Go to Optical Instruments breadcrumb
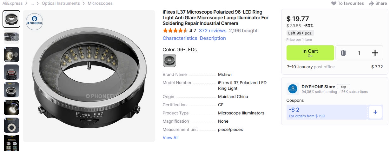The height and width of the screenshot is (153, 390). coord(61,3)
